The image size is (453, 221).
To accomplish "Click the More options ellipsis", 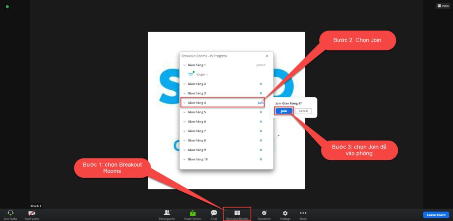I will coord(303,213).
